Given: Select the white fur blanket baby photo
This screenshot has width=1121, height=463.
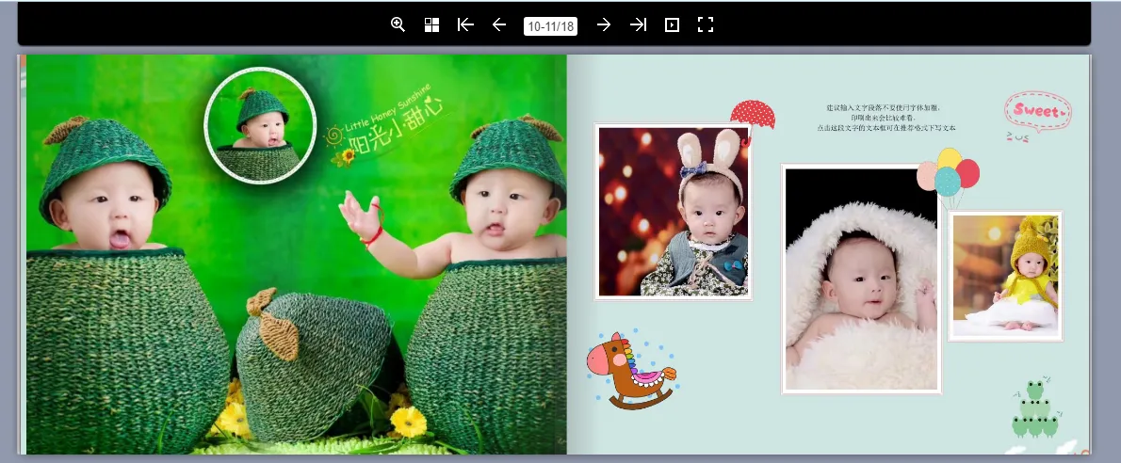Looking at the screenshot, I should pos(861,279).
